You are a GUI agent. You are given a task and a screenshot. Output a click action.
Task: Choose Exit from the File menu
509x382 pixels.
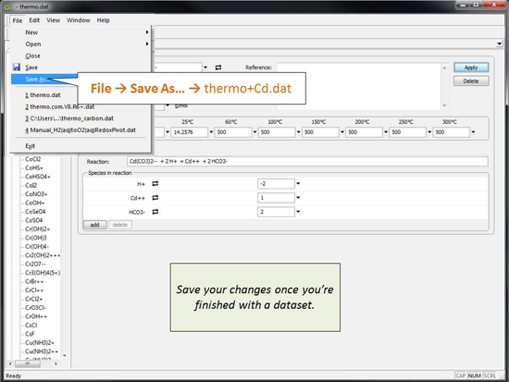tap(31, 146)
